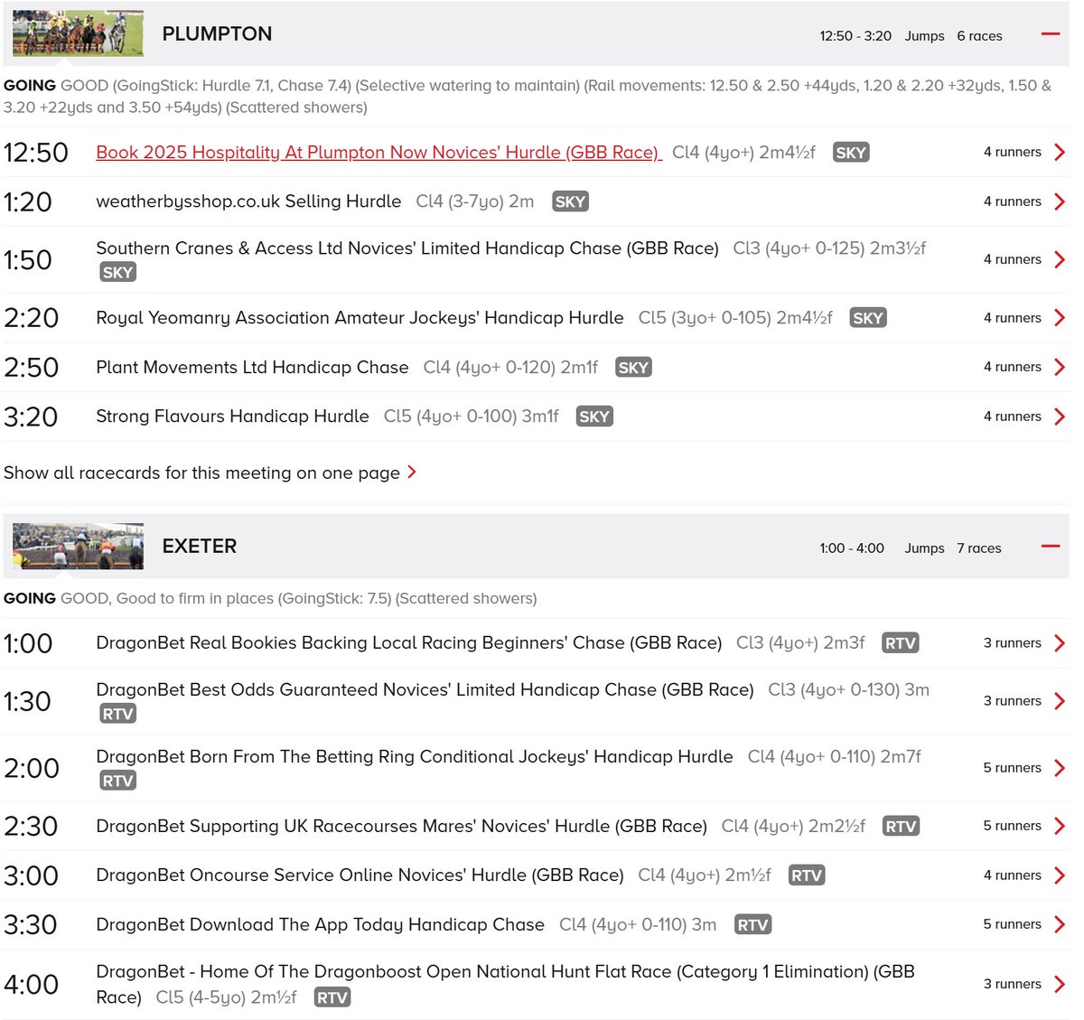Click the 1:20 race time
The height and width of the screenshot is (1020, 1084).
tap(28, 201)
